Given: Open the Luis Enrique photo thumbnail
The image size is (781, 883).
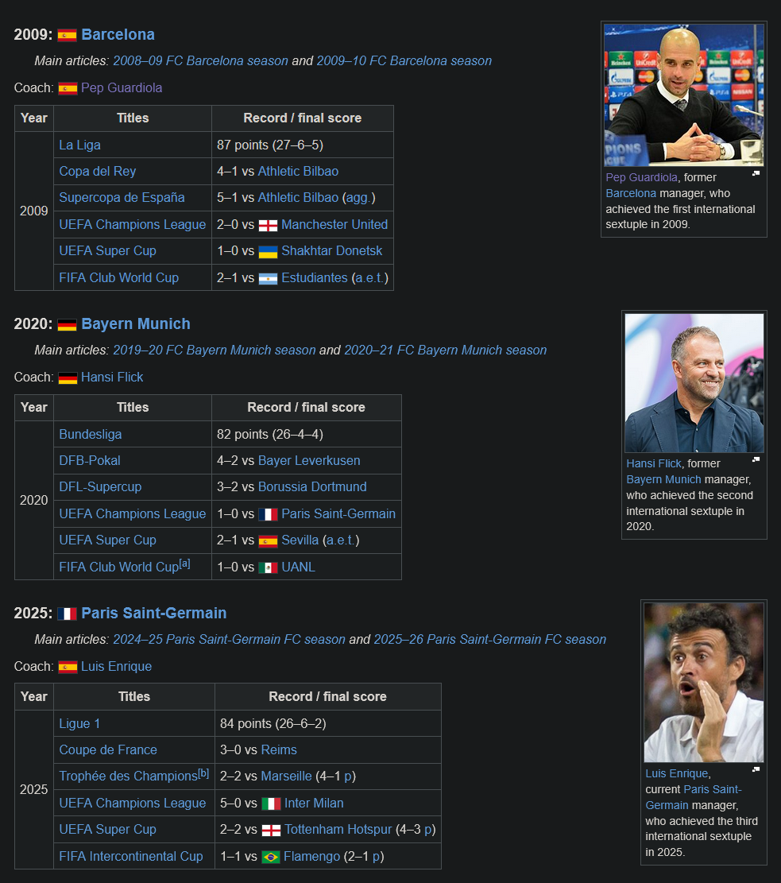Looking at the screenshot, I should click(704, 683).
